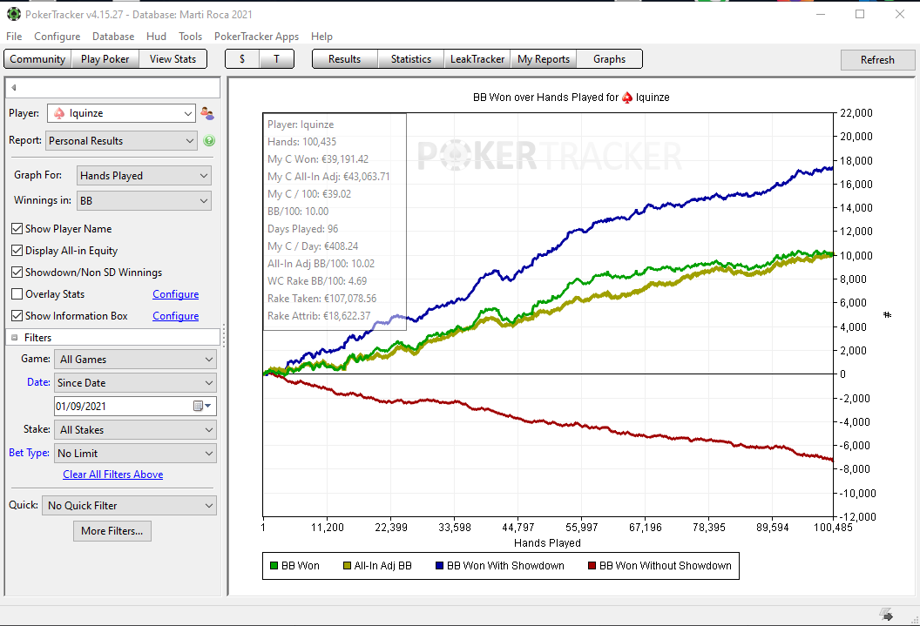The height and width of the screenshot is (626, 920).
Task: Click the Bet Type label link
Action: (29, 453)
